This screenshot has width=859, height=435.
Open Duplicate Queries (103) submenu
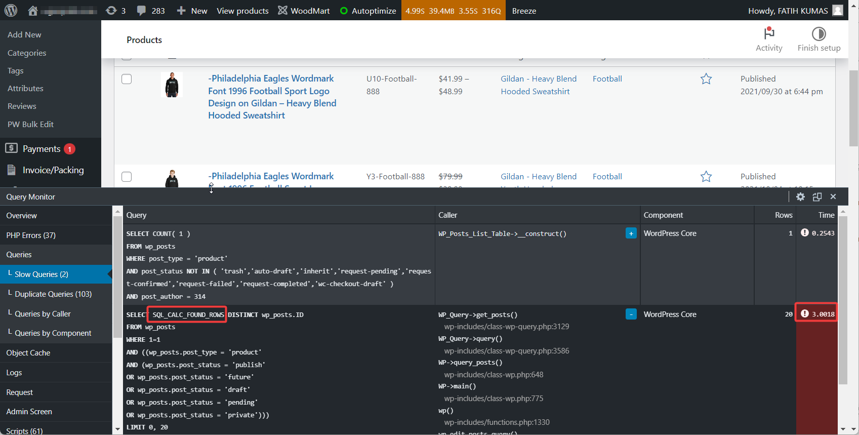pyautogui.click(x=56, y=294)
